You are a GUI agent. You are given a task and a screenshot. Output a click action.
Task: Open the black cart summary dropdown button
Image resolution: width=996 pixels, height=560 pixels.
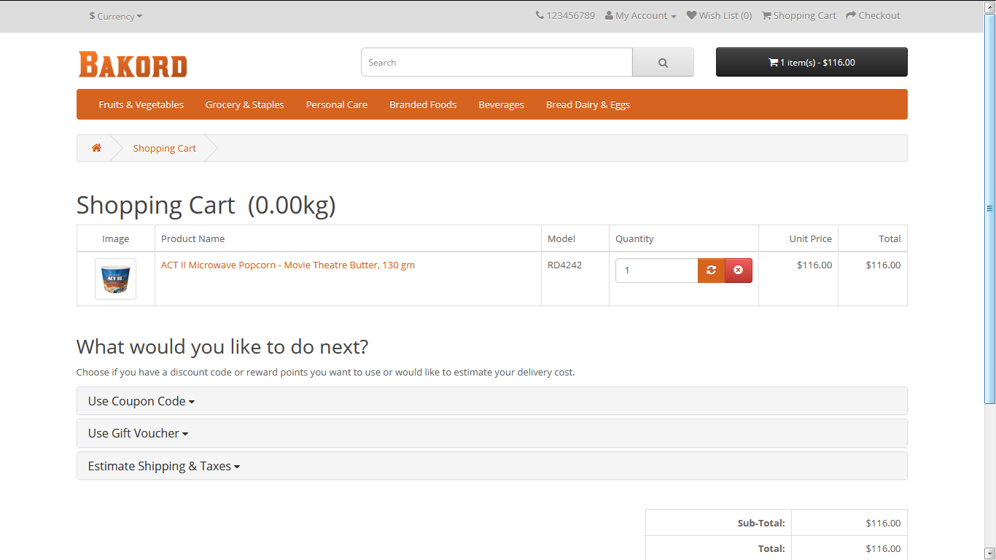click(x=812, y=63)
